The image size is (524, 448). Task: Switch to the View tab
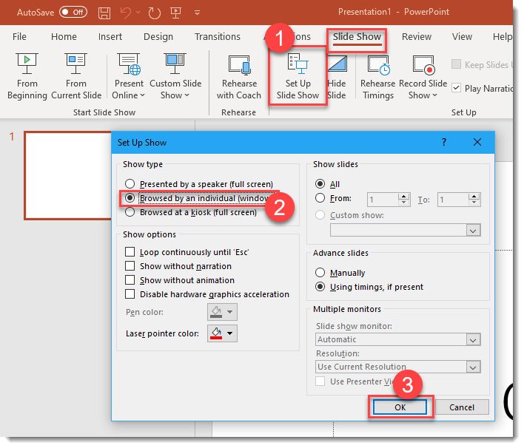pos(462,36)
